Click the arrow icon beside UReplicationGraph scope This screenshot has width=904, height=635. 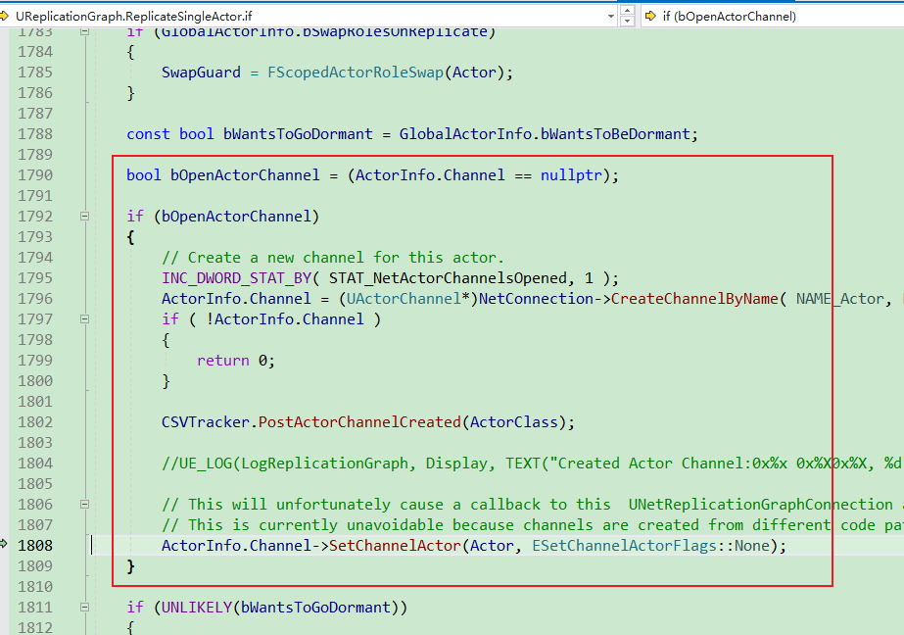pos(5,16)
